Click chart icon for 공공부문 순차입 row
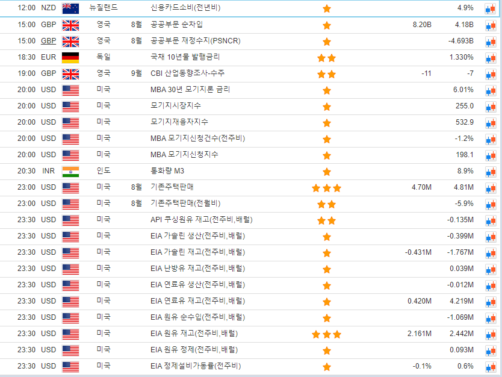 [x=491, y=25]
